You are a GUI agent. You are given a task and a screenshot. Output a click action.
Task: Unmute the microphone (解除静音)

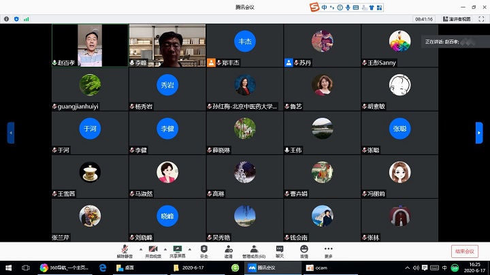[125, 251]
